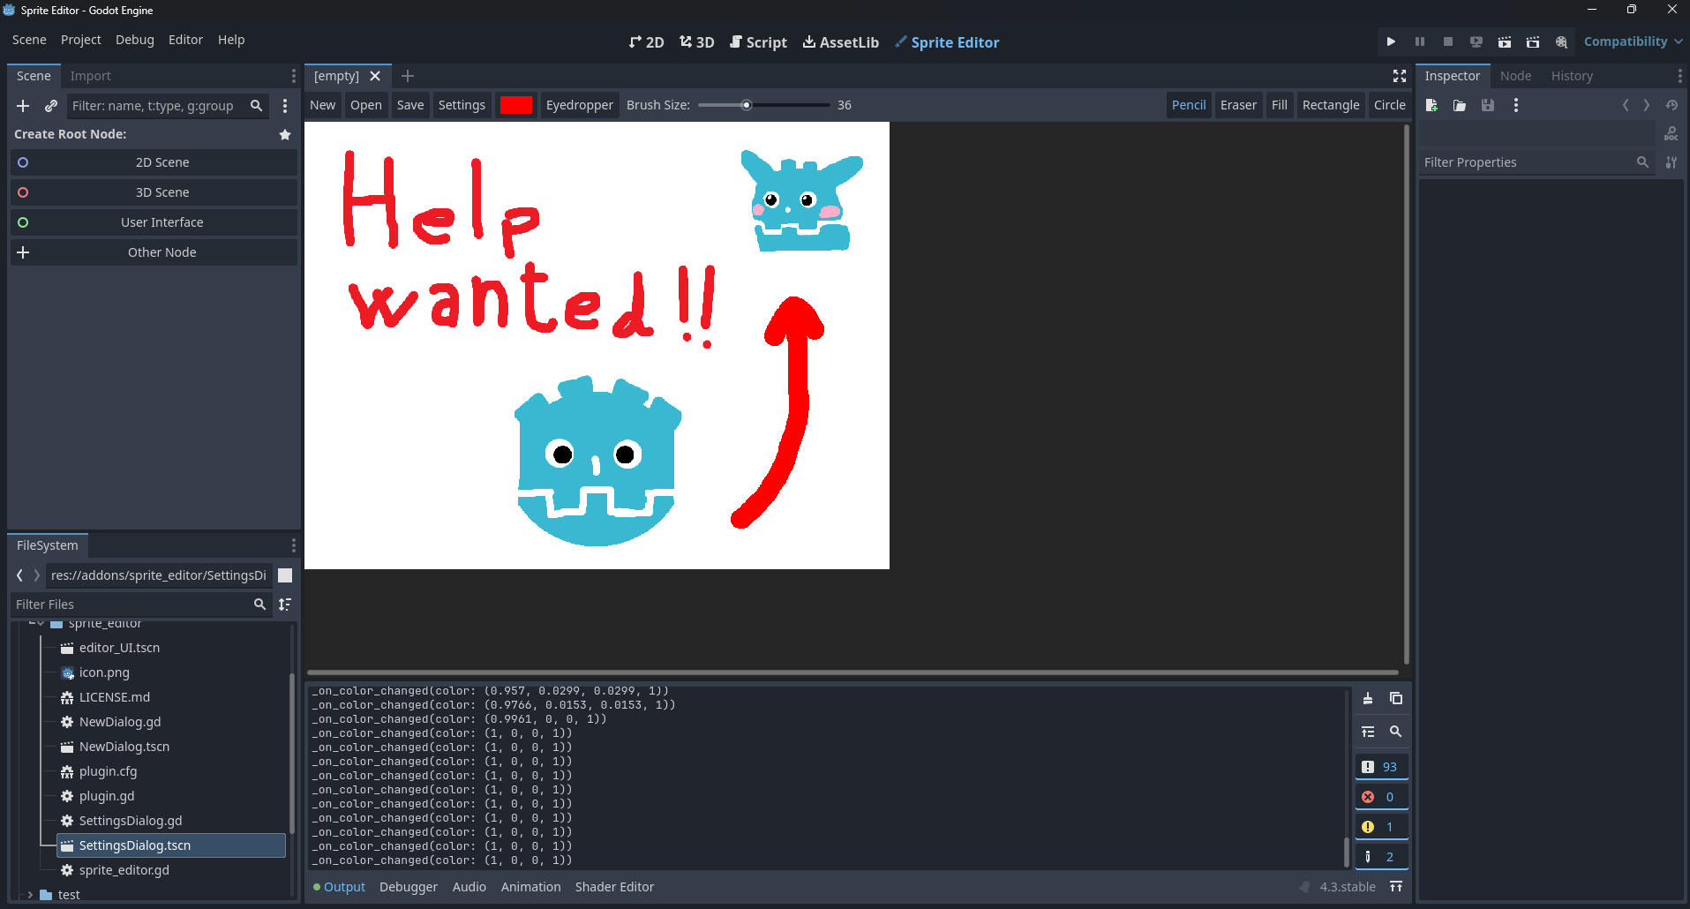
Task: Open the Scene menu
Action: pyautogui.click(x=29, y=40)
